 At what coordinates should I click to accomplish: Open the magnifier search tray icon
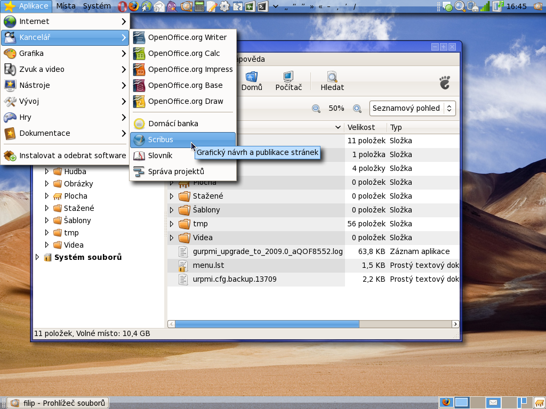coord(460,6)
